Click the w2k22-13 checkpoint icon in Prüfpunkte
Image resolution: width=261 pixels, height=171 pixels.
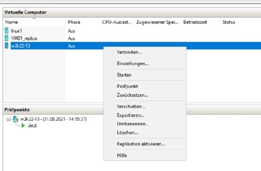[16, 119]
